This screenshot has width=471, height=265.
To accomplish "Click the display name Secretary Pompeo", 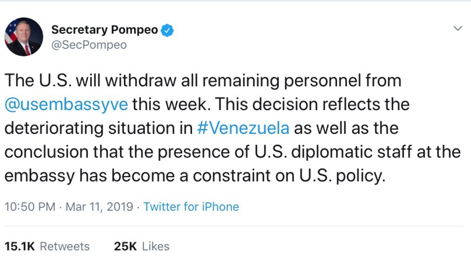I will click(105, 30).
